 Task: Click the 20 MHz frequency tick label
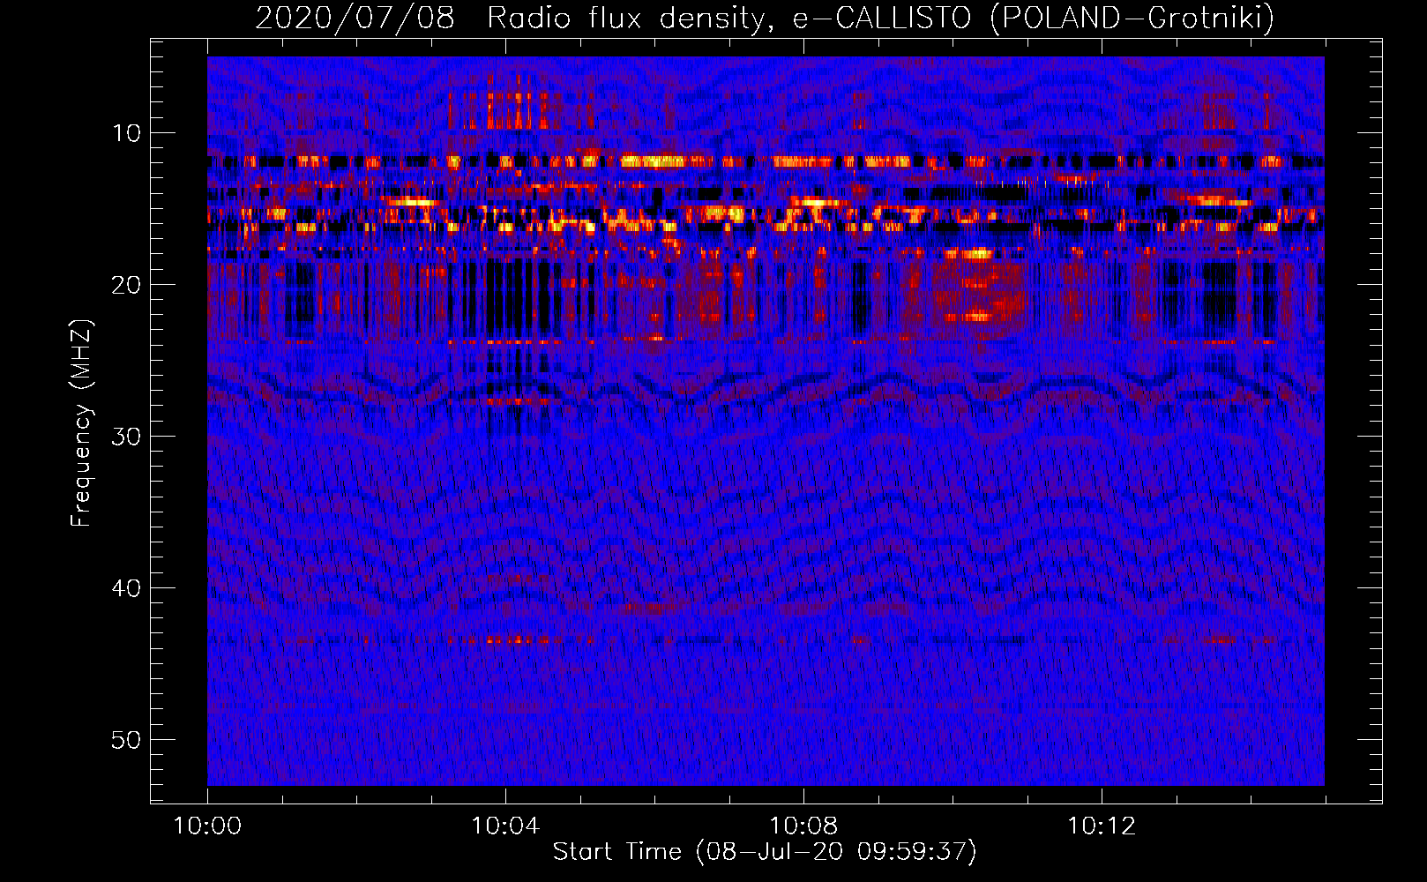coord(126,285)
